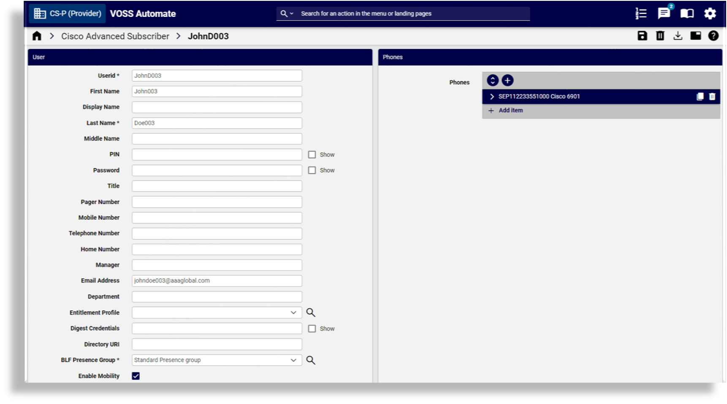Remove the Cisco 6901 phone with trash icon
Image resolution: width=727 pixels, height=404 pixels.
click(x=712, y=96)
